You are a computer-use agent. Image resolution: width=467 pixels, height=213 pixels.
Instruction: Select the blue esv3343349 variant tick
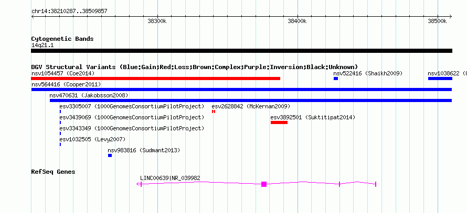coord(60,133)
